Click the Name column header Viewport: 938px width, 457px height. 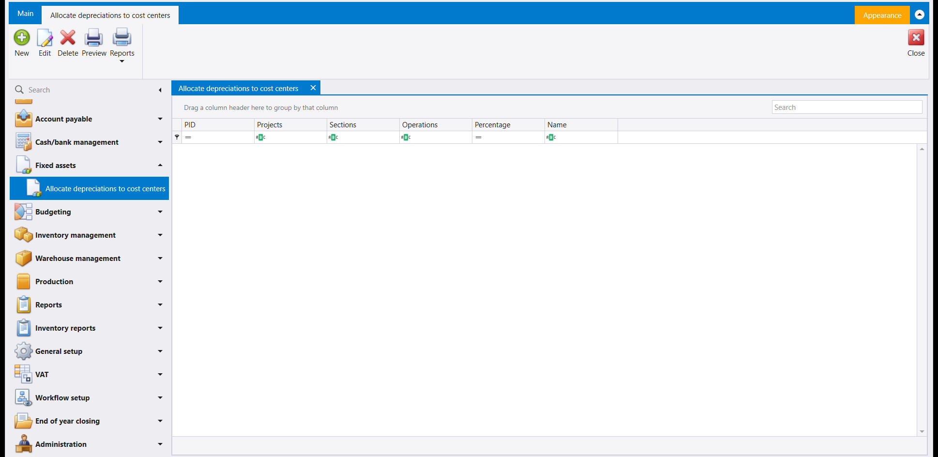pyautogui.click(x=581, y=124)
